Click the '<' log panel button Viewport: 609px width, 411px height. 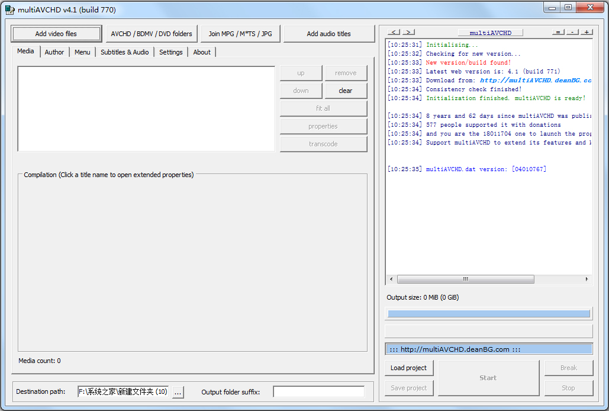click(394, 32)
